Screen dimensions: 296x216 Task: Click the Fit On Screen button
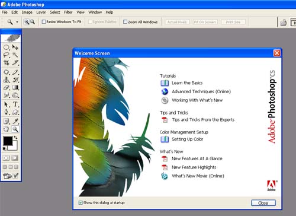click(x=205, y=22)
